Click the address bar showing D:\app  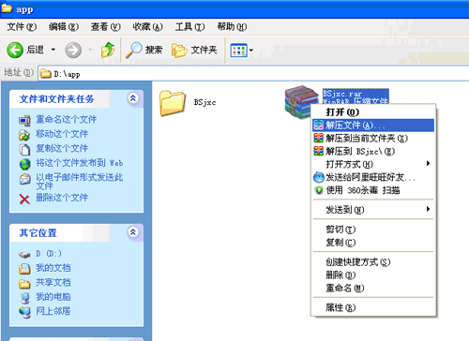[x=253, y=74]
